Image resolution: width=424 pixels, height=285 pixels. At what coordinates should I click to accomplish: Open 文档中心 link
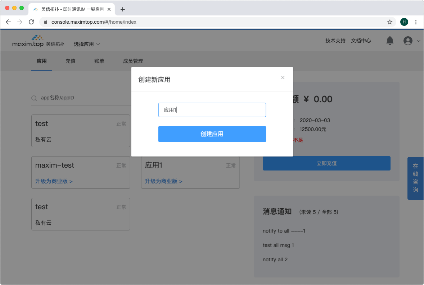pyautogui.click(x=361, y=41)
